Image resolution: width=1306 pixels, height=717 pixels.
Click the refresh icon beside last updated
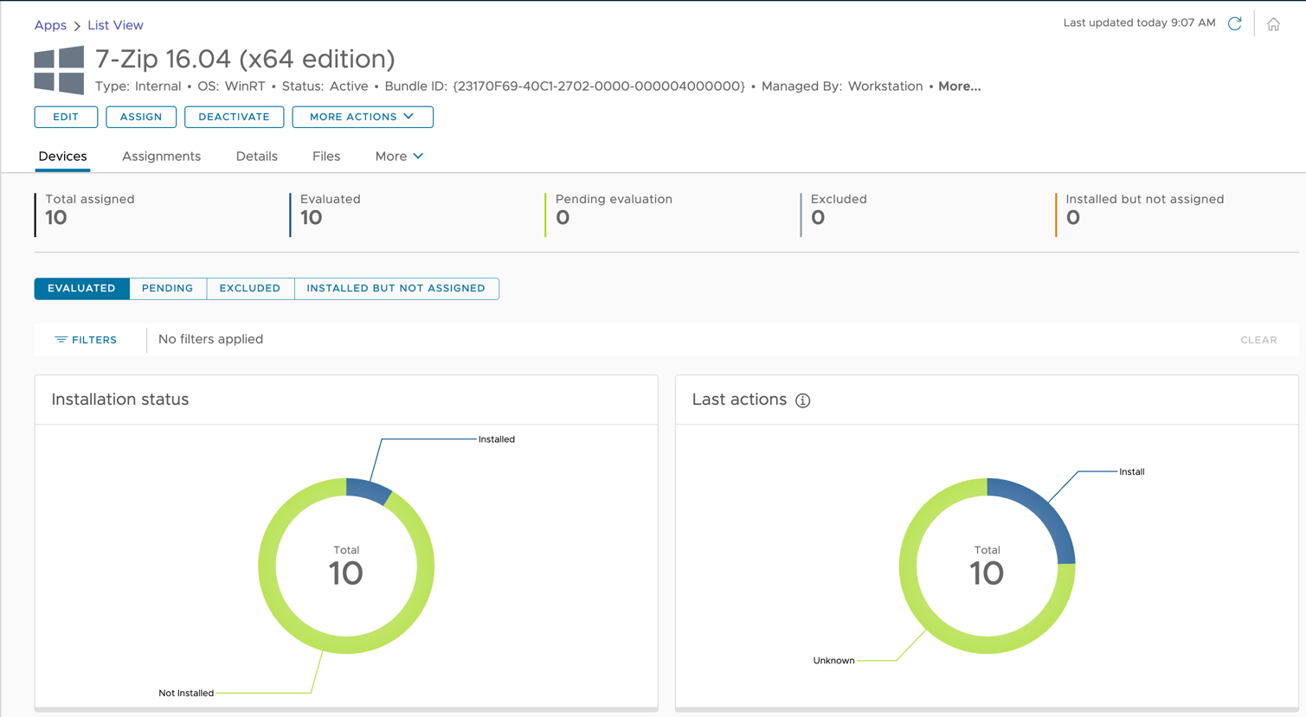point(1234,23)
